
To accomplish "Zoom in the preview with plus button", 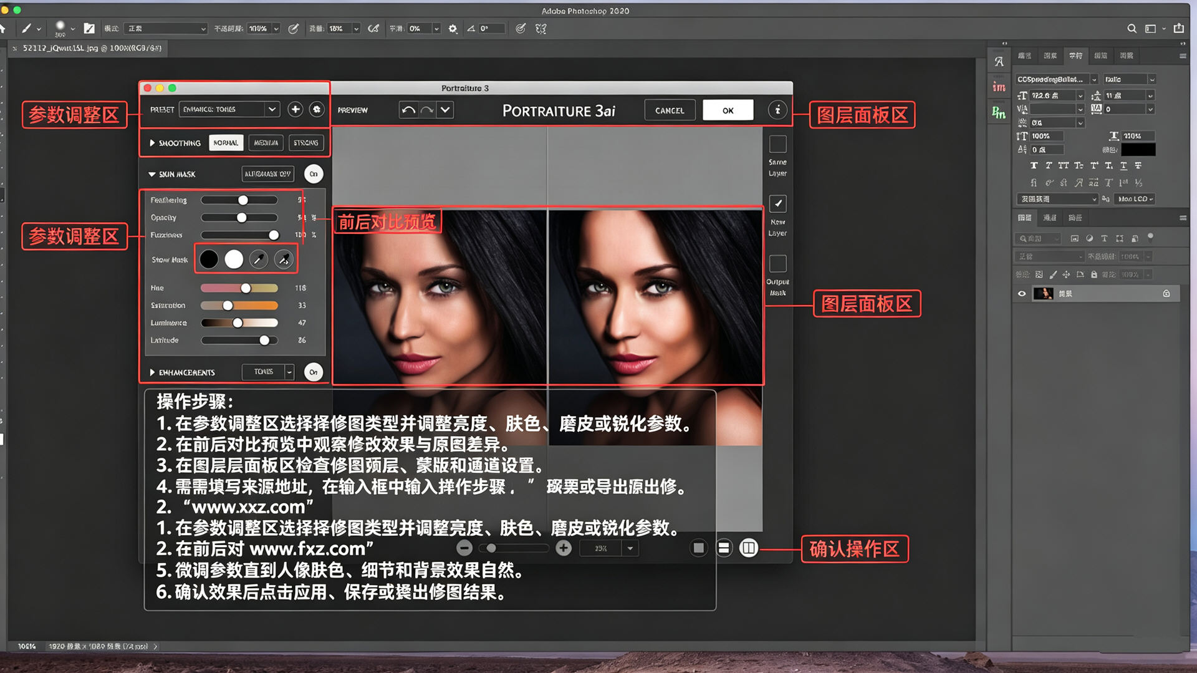I will (x=564, y=548).
